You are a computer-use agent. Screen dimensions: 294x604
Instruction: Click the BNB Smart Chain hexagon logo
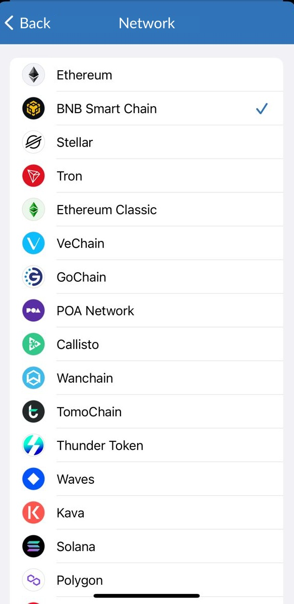33,108
